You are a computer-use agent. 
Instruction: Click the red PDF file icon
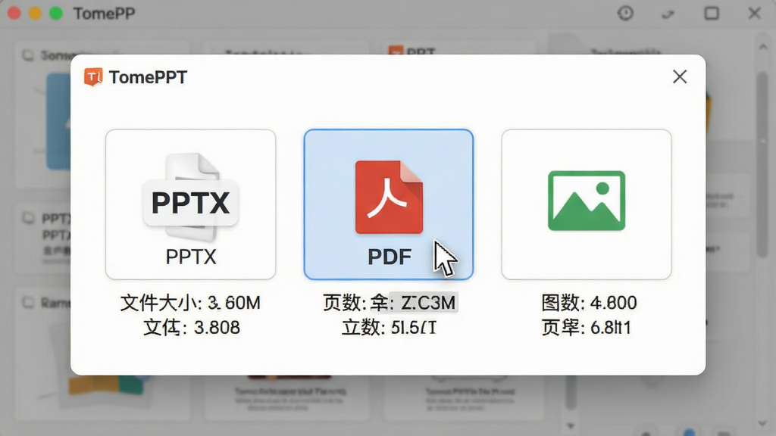pos(389,197)
